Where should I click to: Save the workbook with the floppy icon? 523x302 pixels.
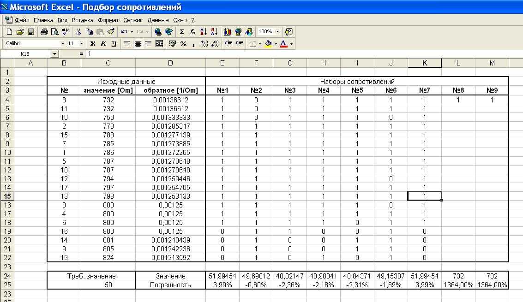(x=30, y=32)
